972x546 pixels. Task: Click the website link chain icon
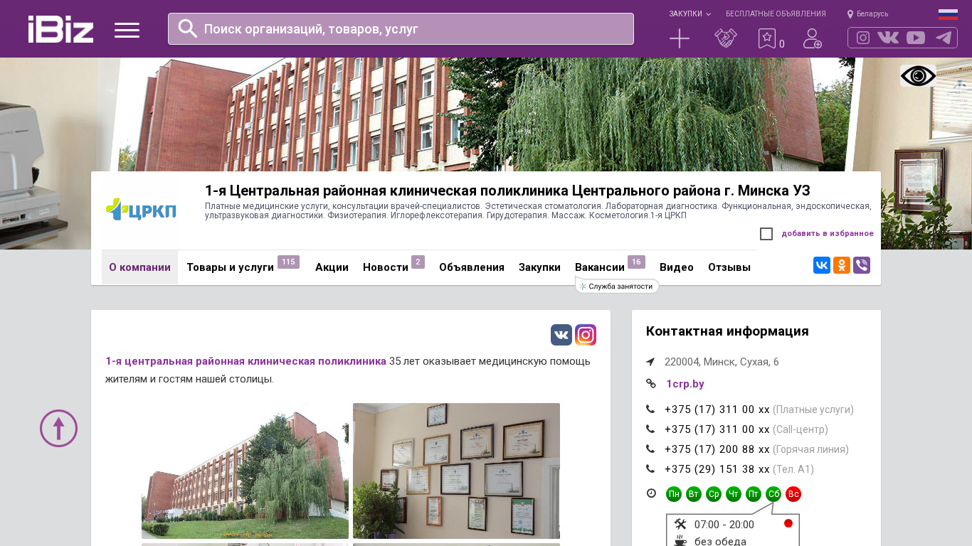650,384
